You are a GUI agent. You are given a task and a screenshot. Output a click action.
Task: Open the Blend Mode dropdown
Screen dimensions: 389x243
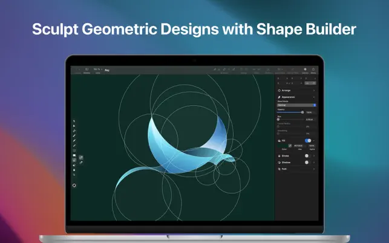click(296, 105)
